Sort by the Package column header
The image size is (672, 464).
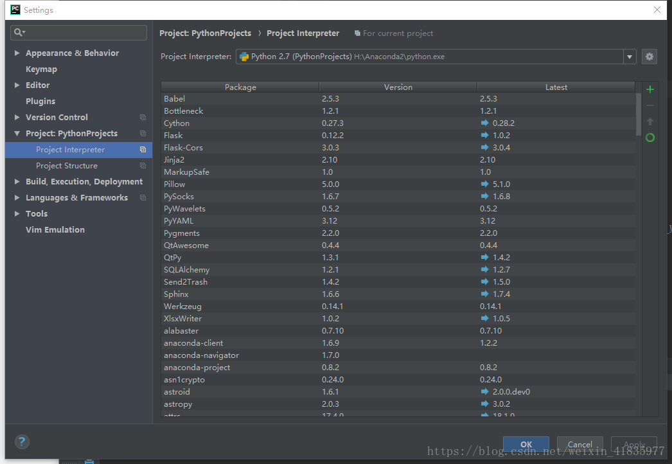click(240, 87)
